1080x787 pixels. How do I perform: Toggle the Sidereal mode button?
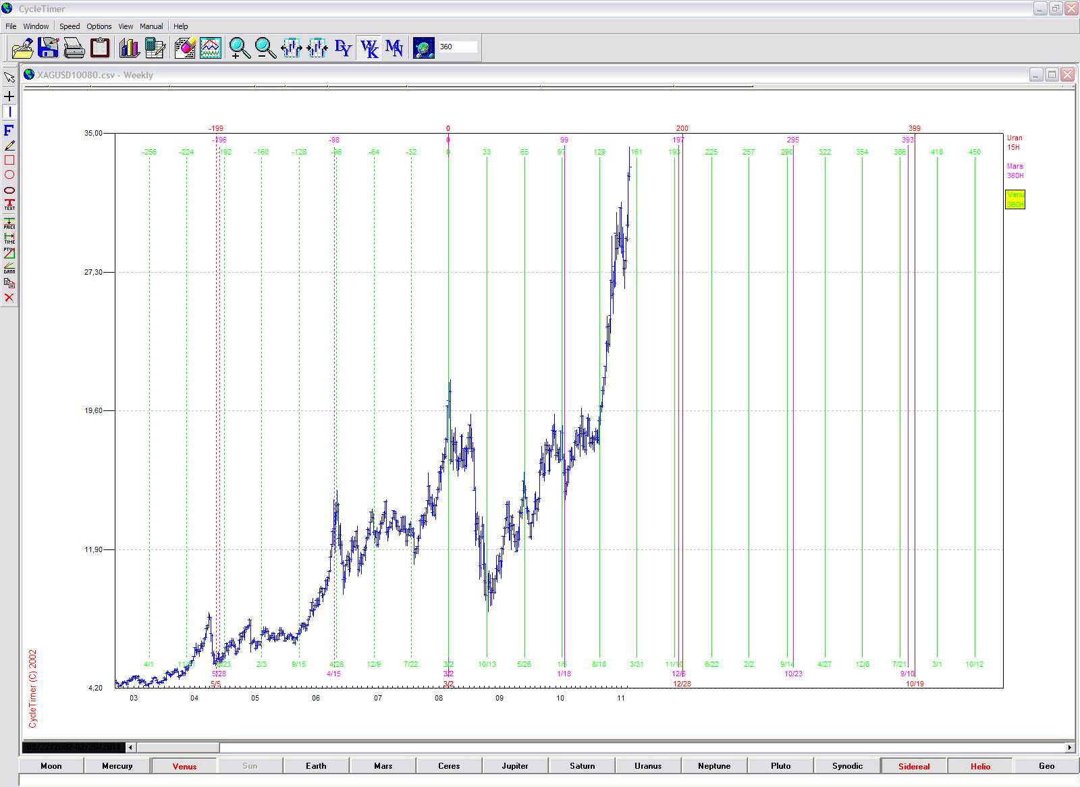913,766
